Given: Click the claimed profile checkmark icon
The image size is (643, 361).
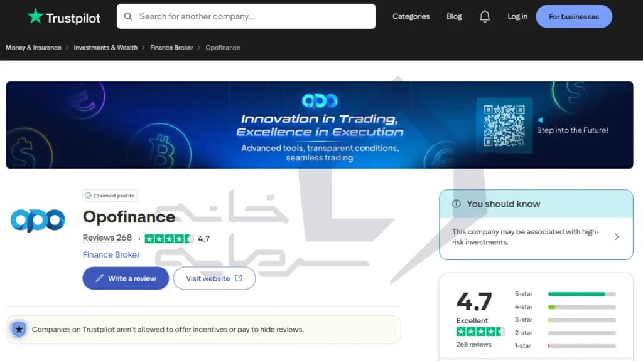Looking at the screenshot, I should point(88,196).
